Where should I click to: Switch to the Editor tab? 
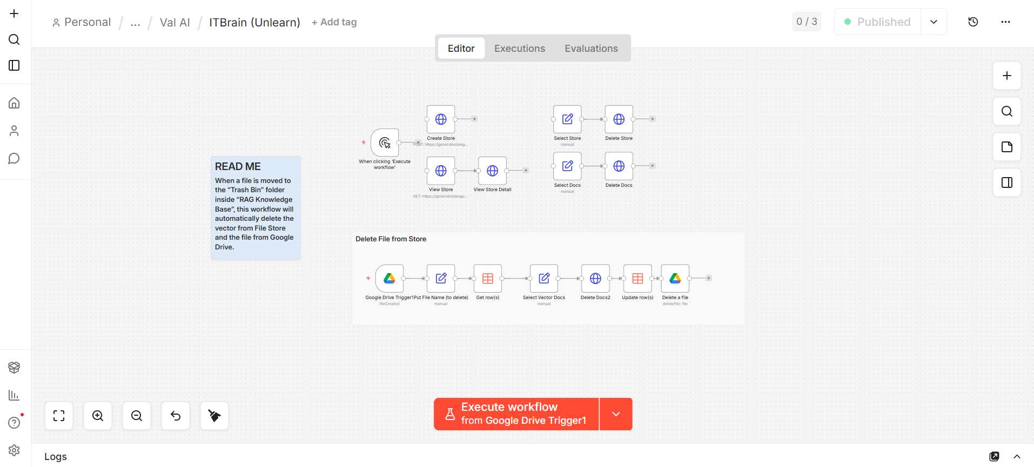point(461,49)
